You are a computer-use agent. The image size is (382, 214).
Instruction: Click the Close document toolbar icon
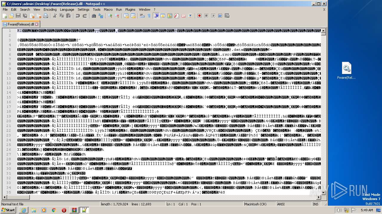tap(32, 16)
